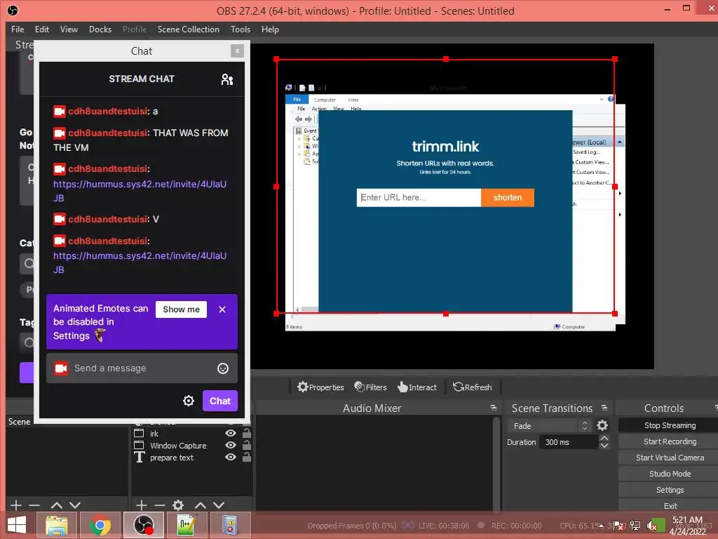Click Stop Streaming

tap(670, 425)
